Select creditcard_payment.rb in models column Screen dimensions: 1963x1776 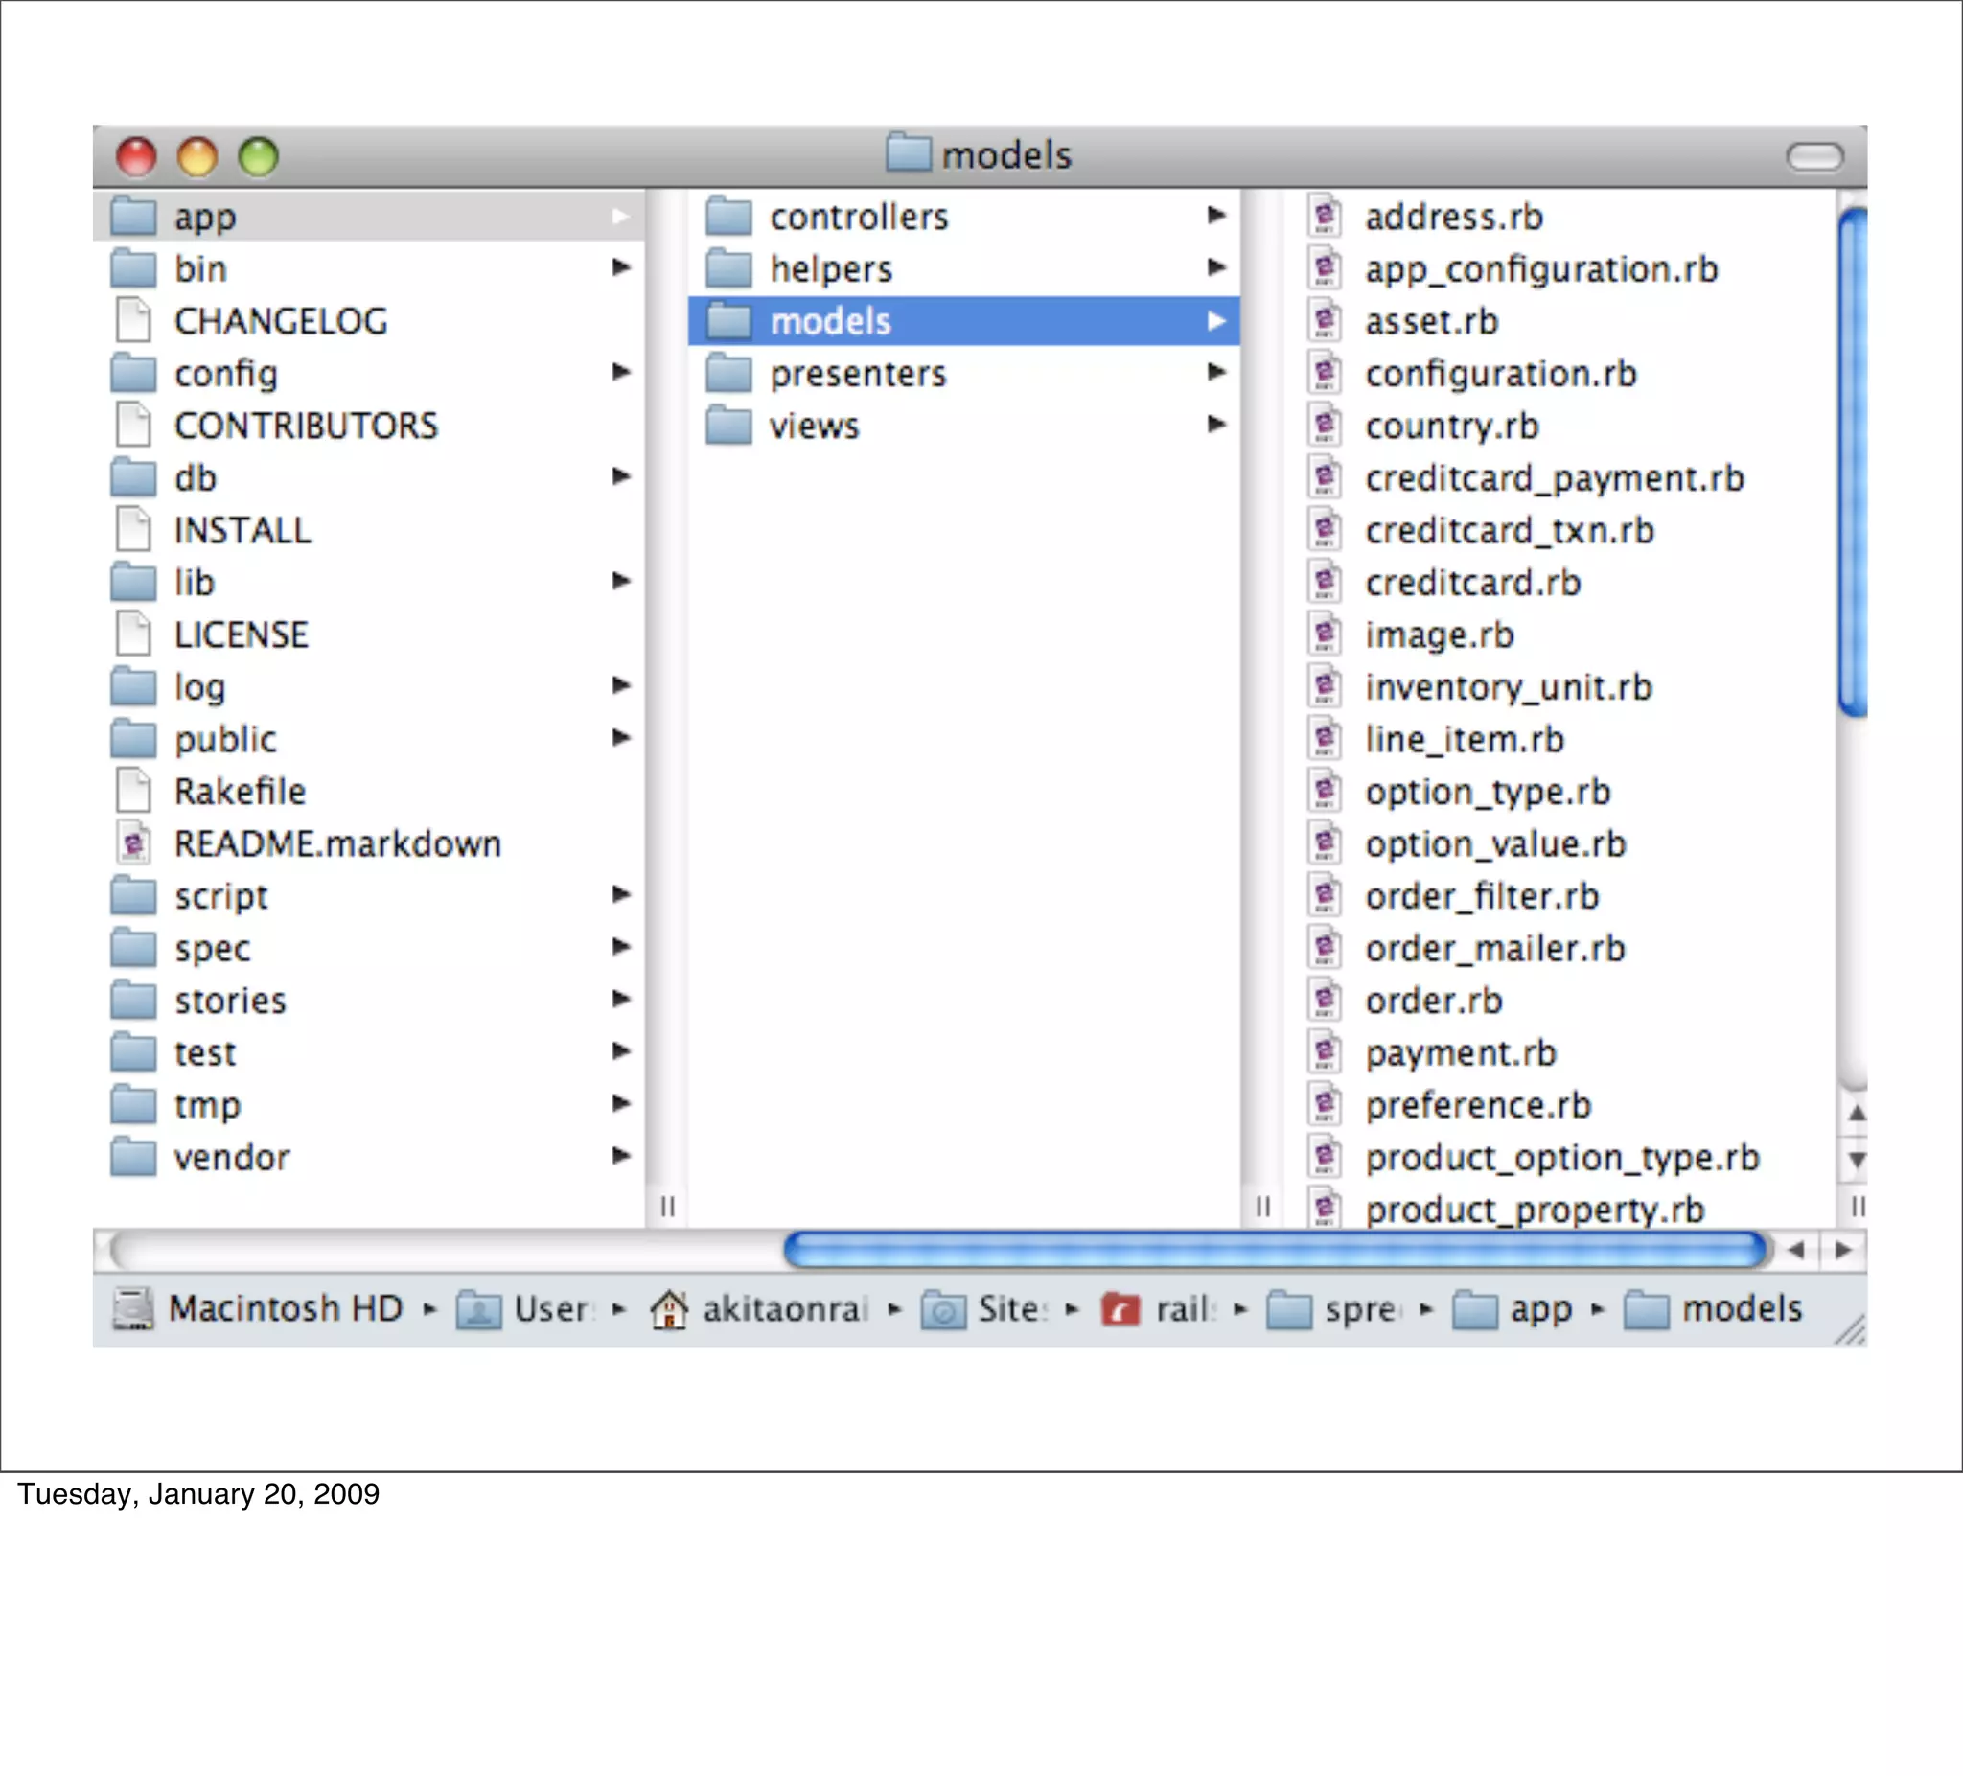click(1554, 478)
